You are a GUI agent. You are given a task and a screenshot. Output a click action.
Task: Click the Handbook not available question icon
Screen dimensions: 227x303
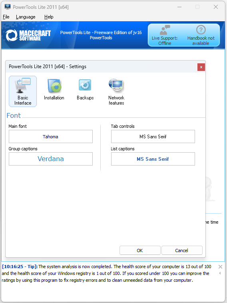[x=201, y=30]
